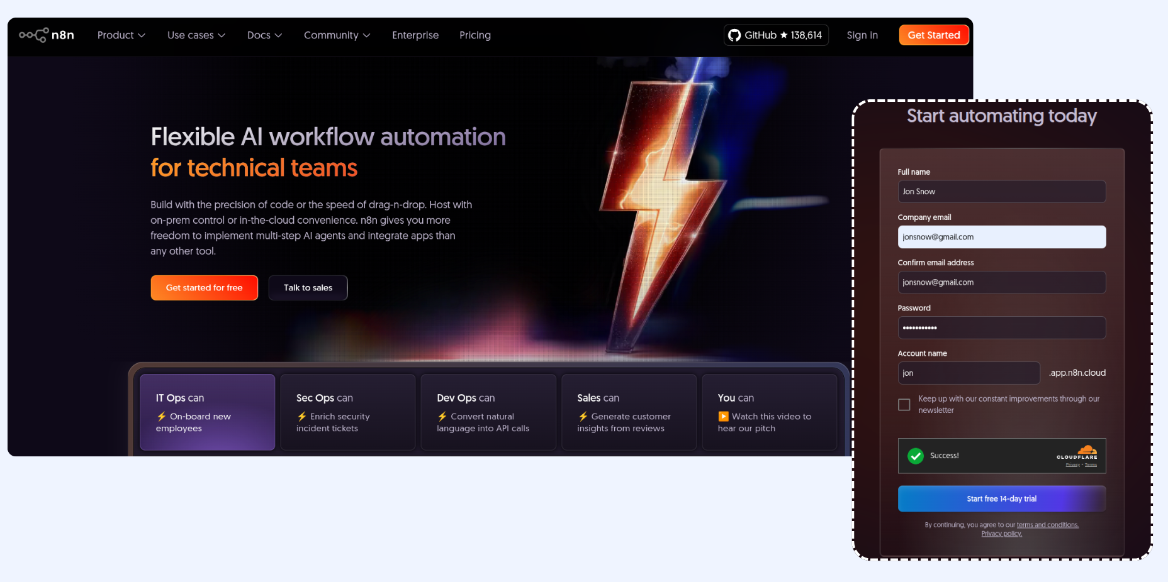Screen dimensions: 1168x582
Task: Focus the Password input field
Action: [1002, 327]
